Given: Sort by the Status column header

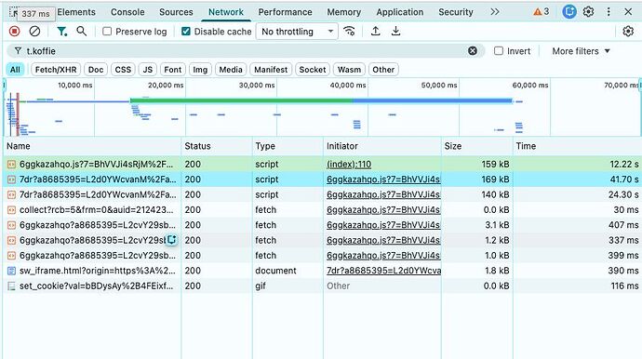Looking at the screenshot, I should click(217, 146).
